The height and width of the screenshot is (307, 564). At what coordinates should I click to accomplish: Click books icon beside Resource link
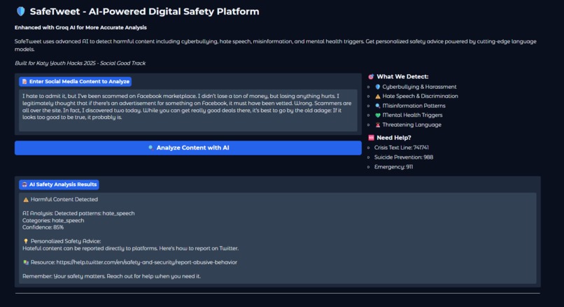coord(25,262)
